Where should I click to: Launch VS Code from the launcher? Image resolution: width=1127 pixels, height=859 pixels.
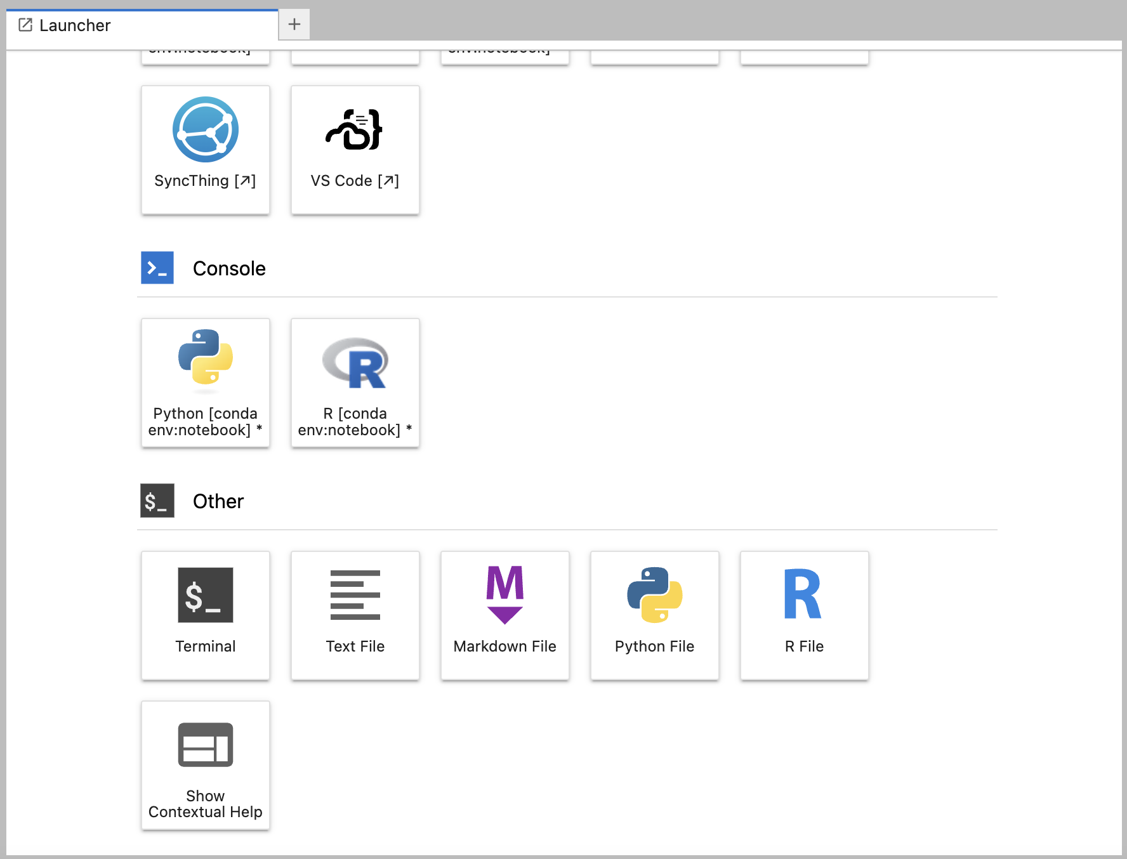(355, 150)
